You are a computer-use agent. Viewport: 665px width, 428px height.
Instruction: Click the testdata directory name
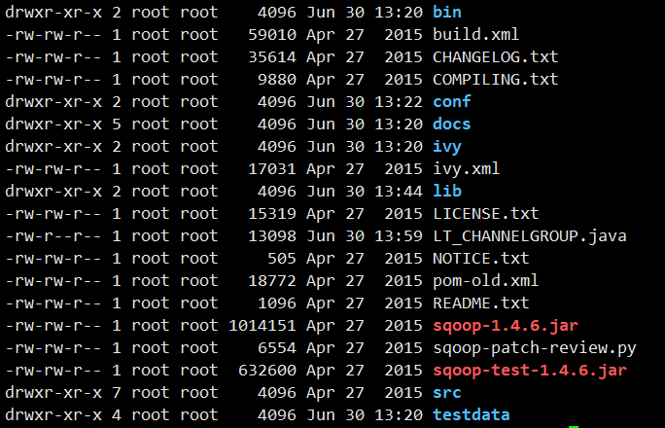tap(472, 414)
